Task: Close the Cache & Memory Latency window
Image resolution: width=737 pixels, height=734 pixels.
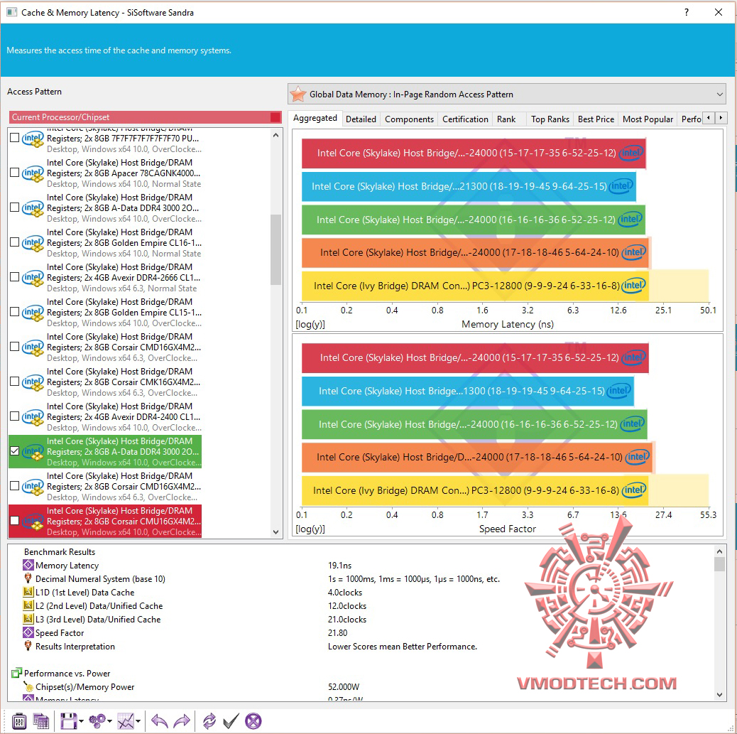Action: 719,12
